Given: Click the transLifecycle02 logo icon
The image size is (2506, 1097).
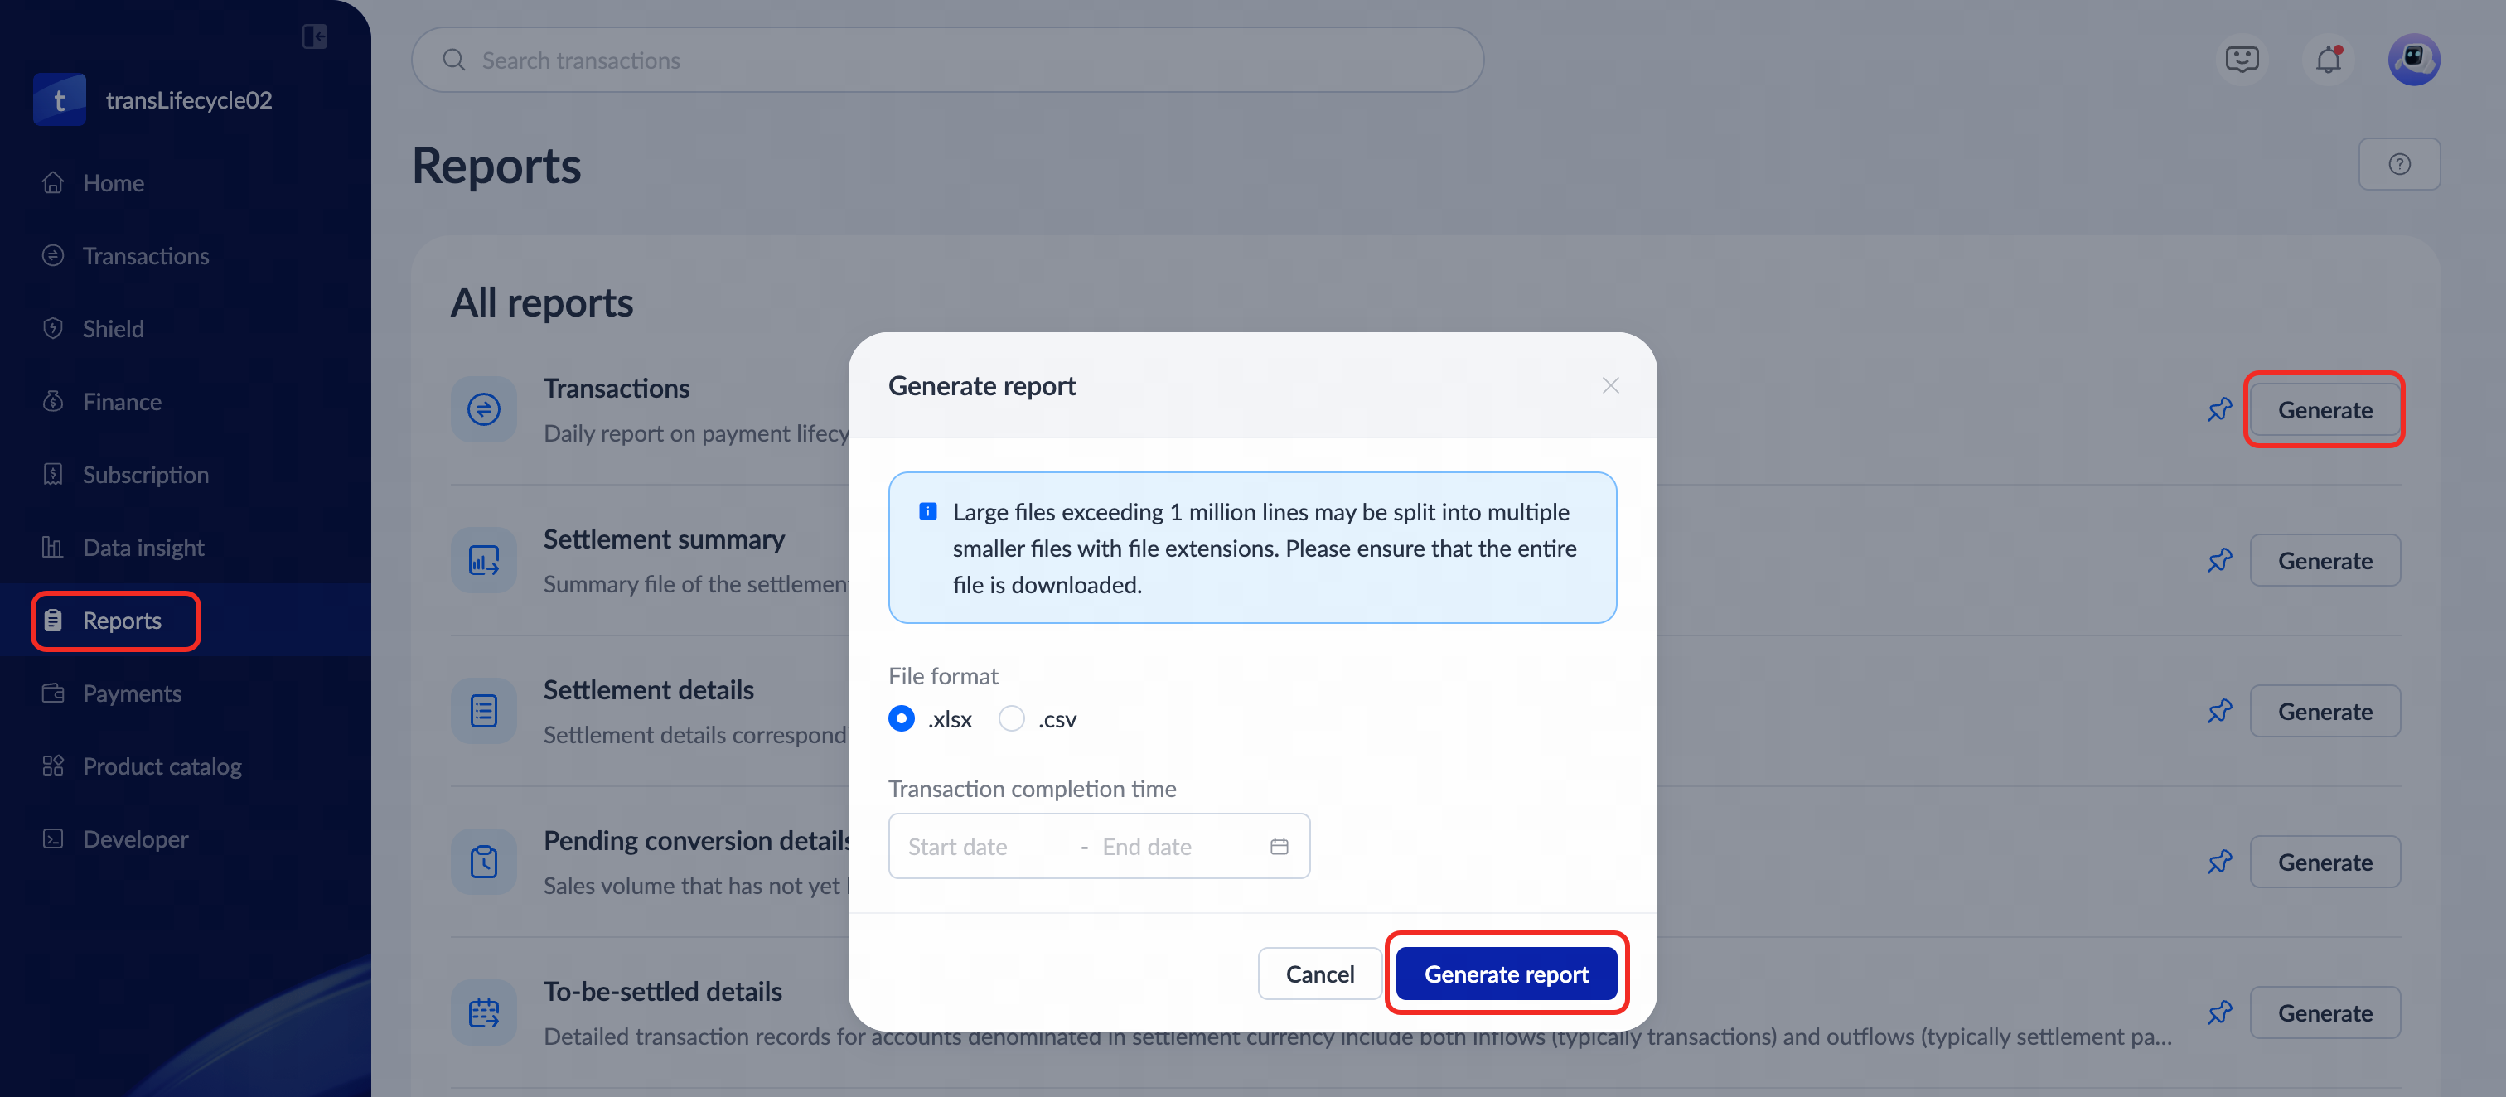Looking at the screenshot, I should pyautogui.click(x=60, y=100).
